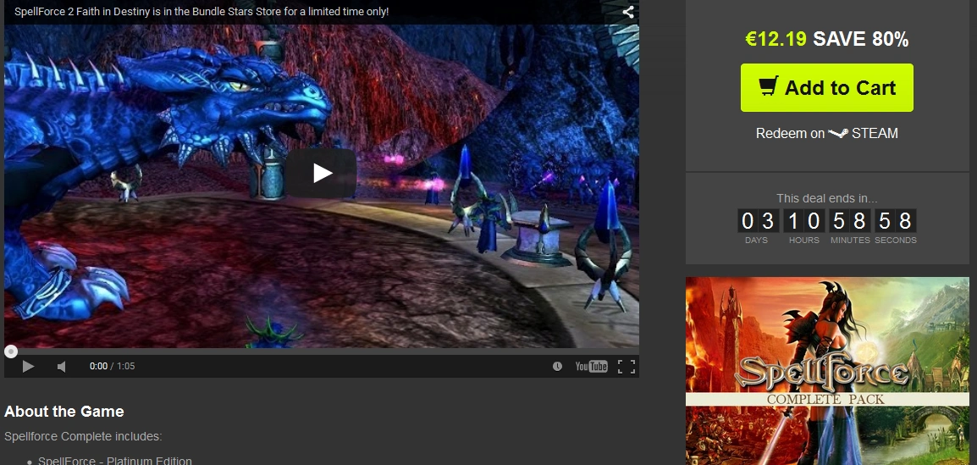Open the SpellForce Complete Pack cover image
Screen dimensions: 977x465
827,371
